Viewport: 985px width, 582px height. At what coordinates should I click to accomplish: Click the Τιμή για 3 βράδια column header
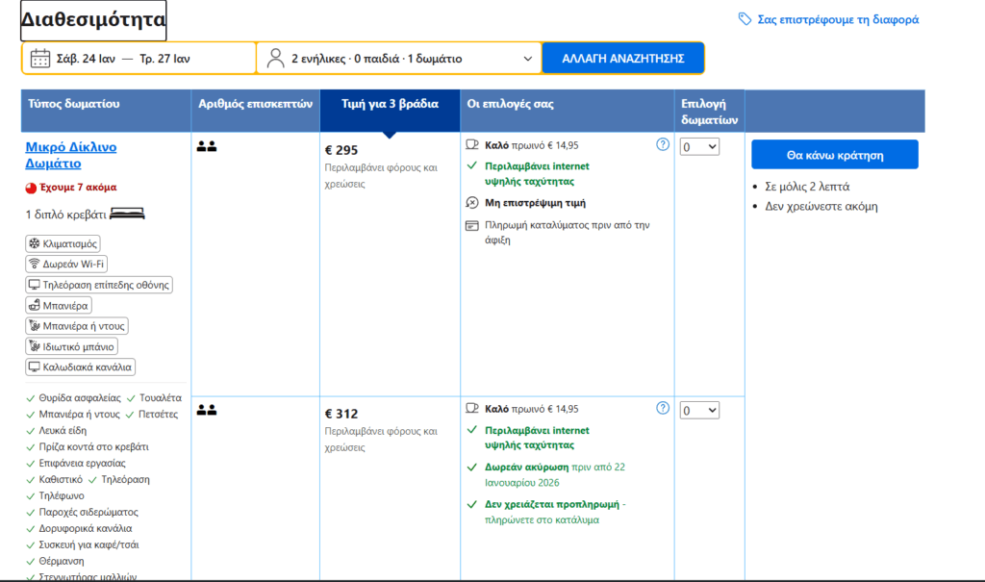click(x=391, y=104)
